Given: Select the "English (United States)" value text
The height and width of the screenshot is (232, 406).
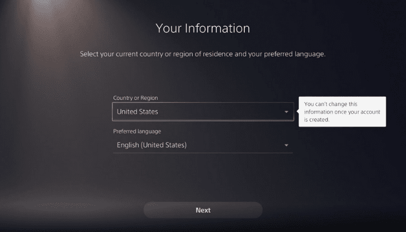Looking at the screenshot, I should pos(151,145).
